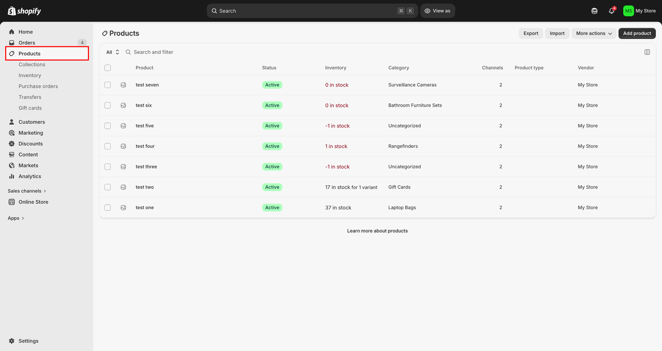Click the Online Store icon
The width and height of the screenshot is (662, 351).
tap(12, 202)
